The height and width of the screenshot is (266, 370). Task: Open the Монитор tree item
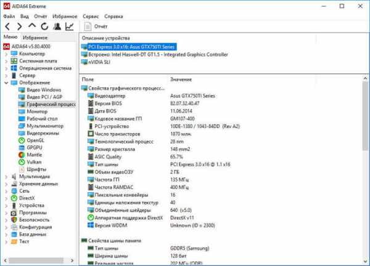(x=37, y=111)
